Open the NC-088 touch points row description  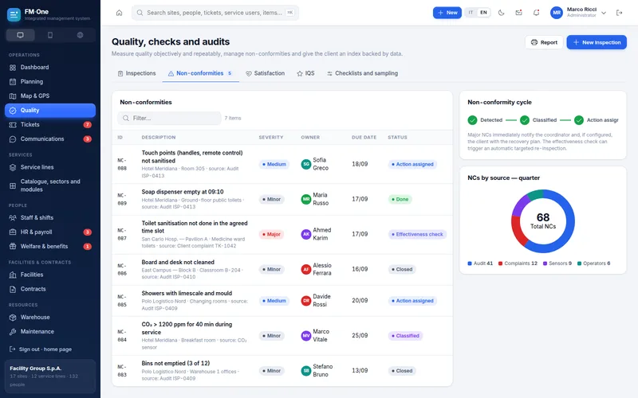point(192,157)
